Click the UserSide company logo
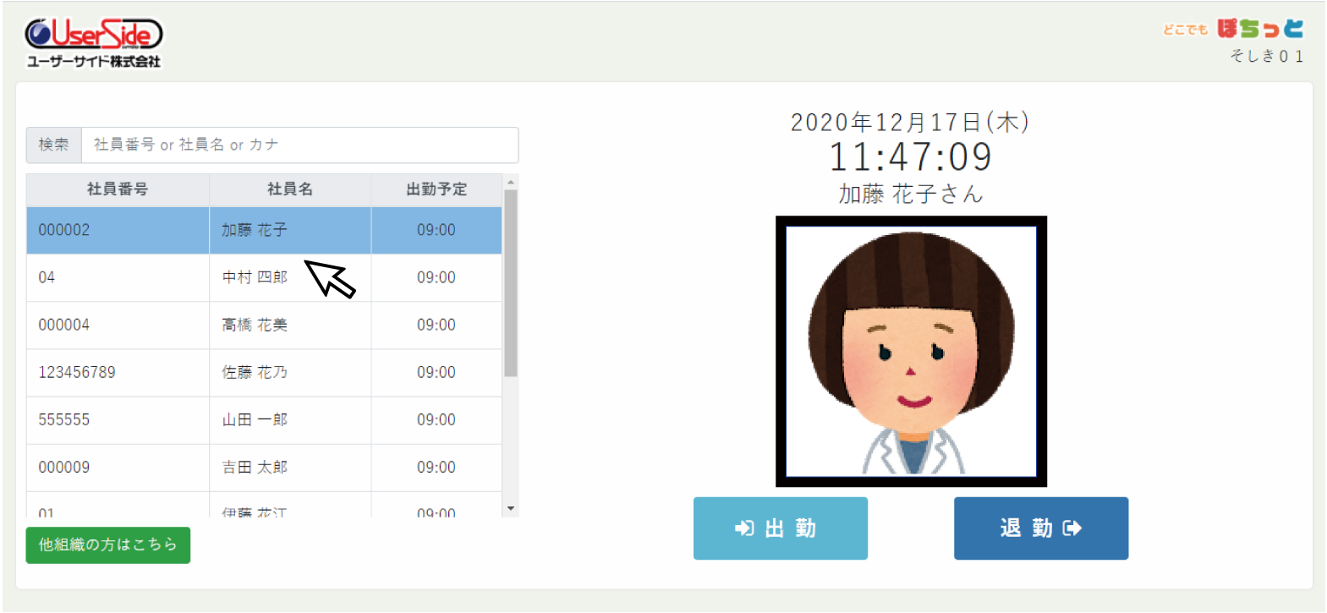The width and height of the screenshot is (1327, 613). point(93,42)
